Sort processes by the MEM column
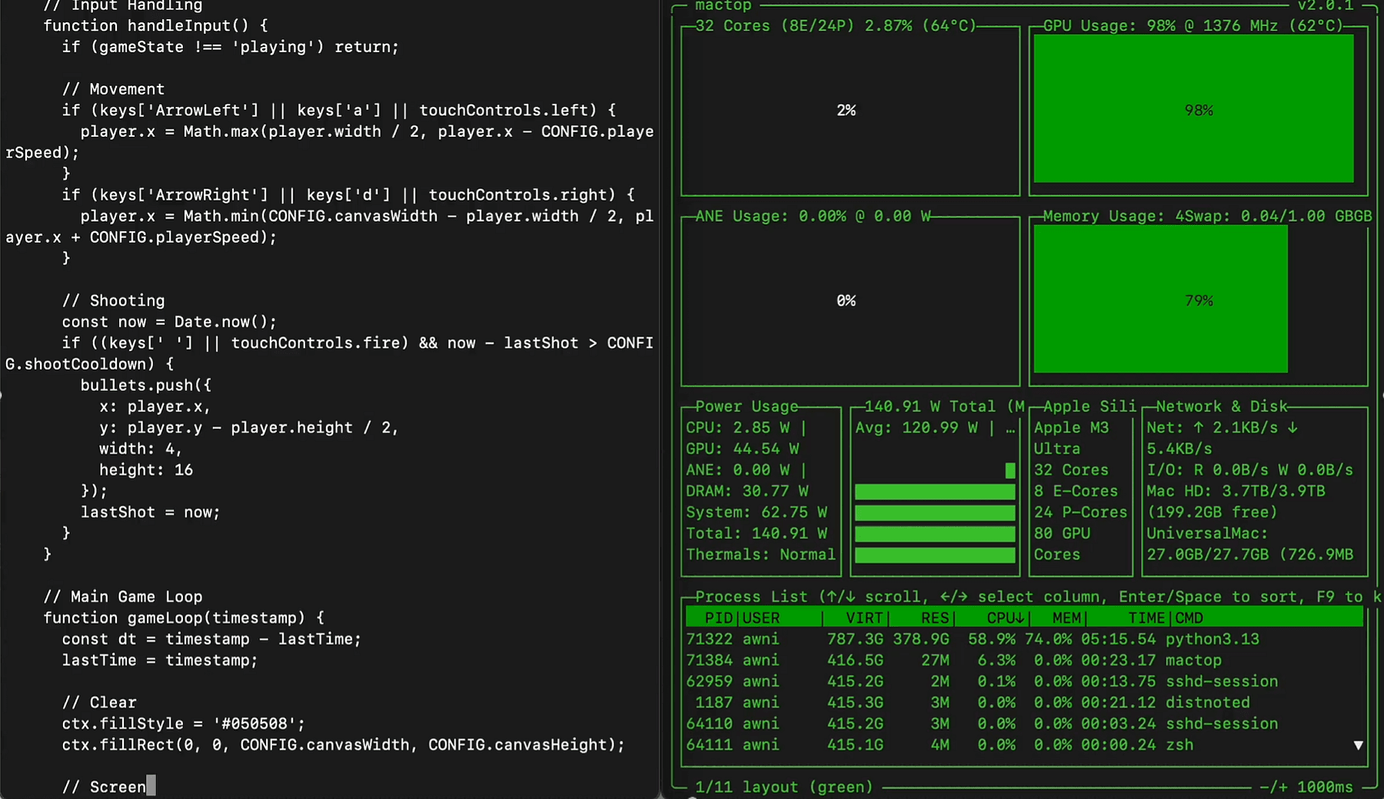Screen dimensions: 1384x799 point(1066,618)
